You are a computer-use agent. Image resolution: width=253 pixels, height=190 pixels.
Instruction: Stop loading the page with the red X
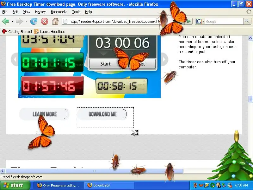(45, 21)
